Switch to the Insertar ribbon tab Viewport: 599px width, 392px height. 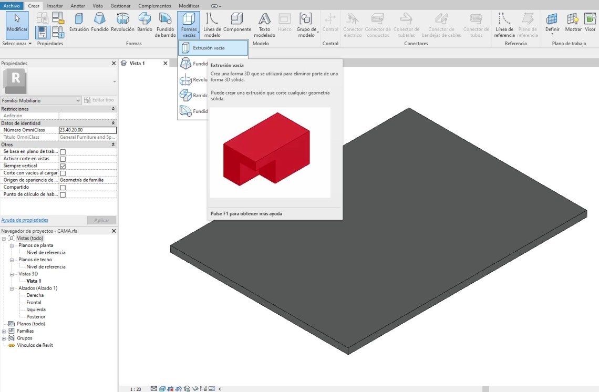click(x=55, y=6)
